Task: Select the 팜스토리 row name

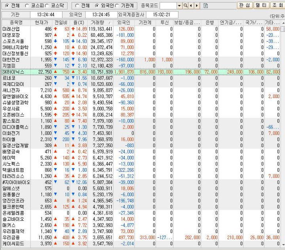Action: [11, 121]
